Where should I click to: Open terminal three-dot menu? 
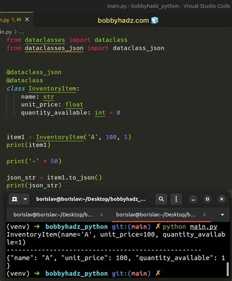[x=176, y=199]
